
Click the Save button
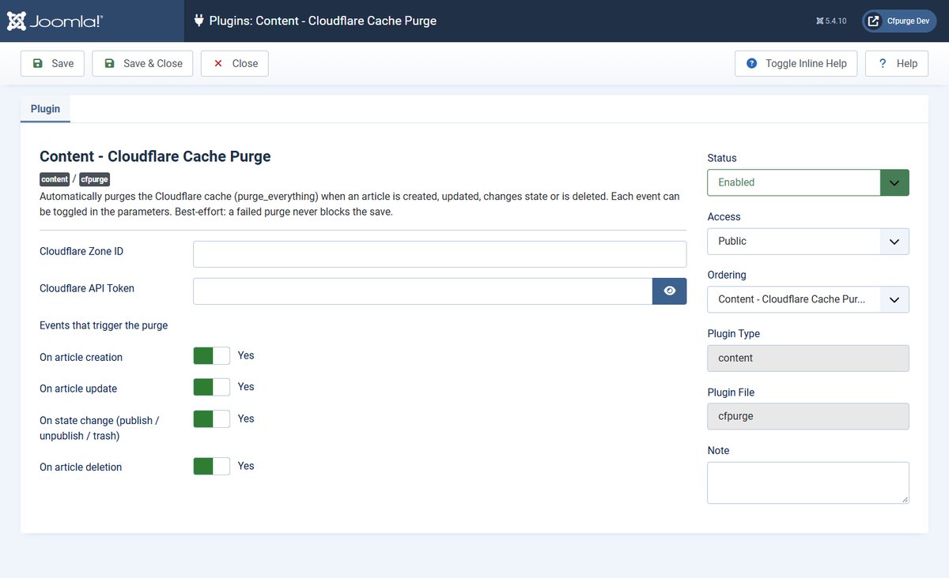52,64
